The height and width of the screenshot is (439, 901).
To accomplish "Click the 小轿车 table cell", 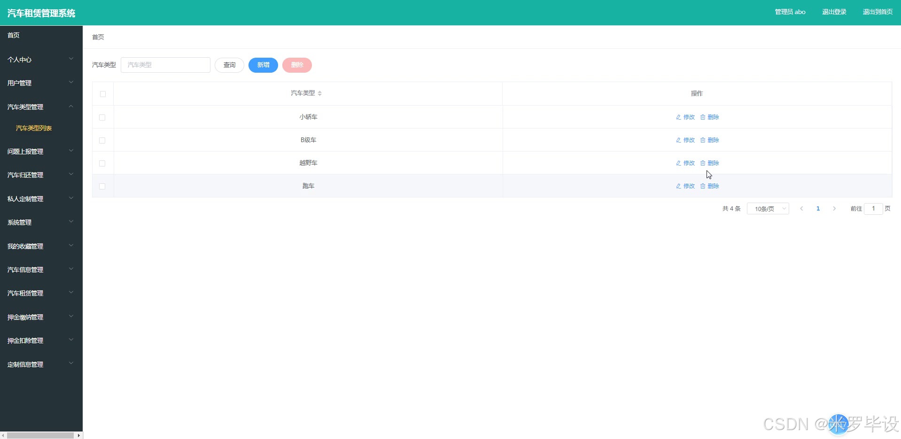I will (308, 117).
